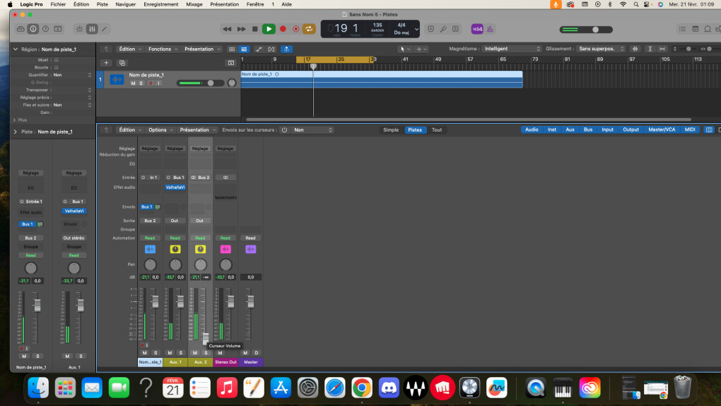Open the Note Pads icon
This screenshot has height=406, width=721.
(x=696, y=29)
